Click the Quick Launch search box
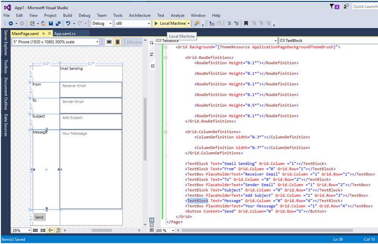 point(365,6)
